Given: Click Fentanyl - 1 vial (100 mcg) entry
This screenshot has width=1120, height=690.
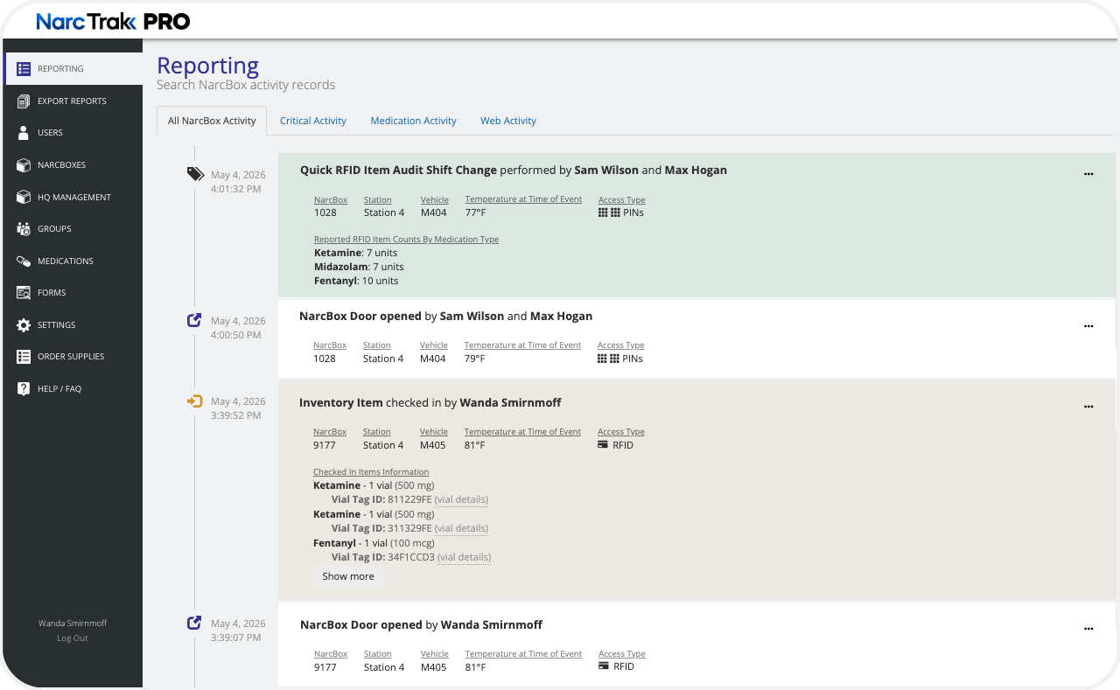Looking at the screenshot, I should point(374,543).
